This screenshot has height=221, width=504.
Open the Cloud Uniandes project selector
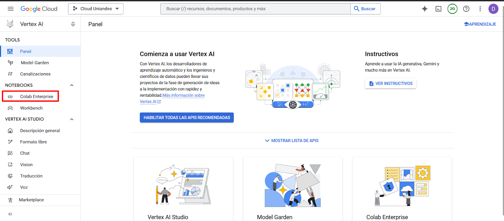96,9
